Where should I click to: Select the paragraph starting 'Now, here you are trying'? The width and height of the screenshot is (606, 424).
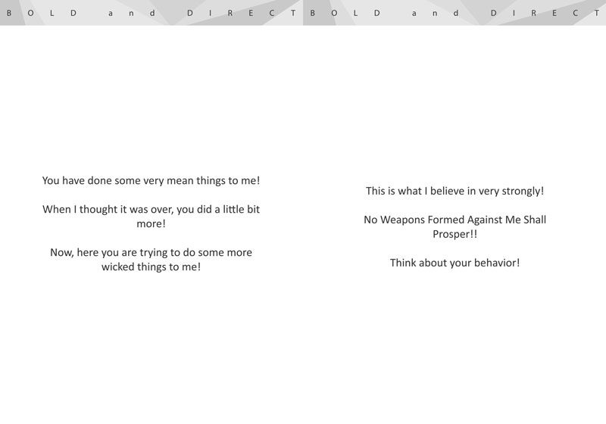(151, 260)
